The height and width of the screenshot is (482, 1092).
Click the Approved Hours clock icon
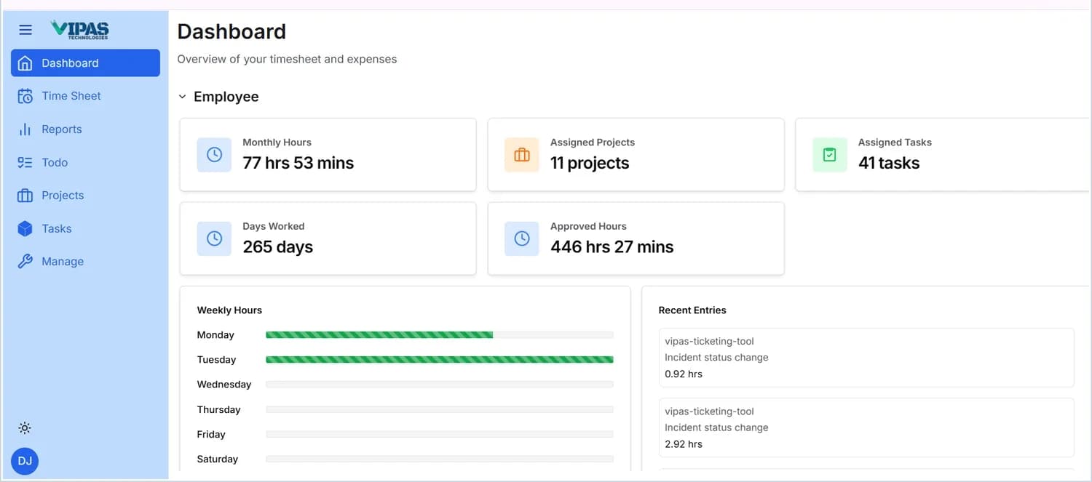[522, 238]
